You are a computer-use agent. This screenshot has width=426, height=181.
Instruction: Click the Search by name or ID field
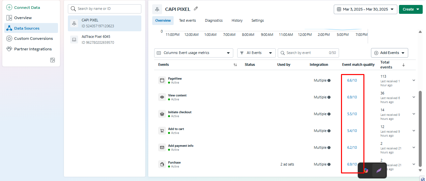(104, 9)
